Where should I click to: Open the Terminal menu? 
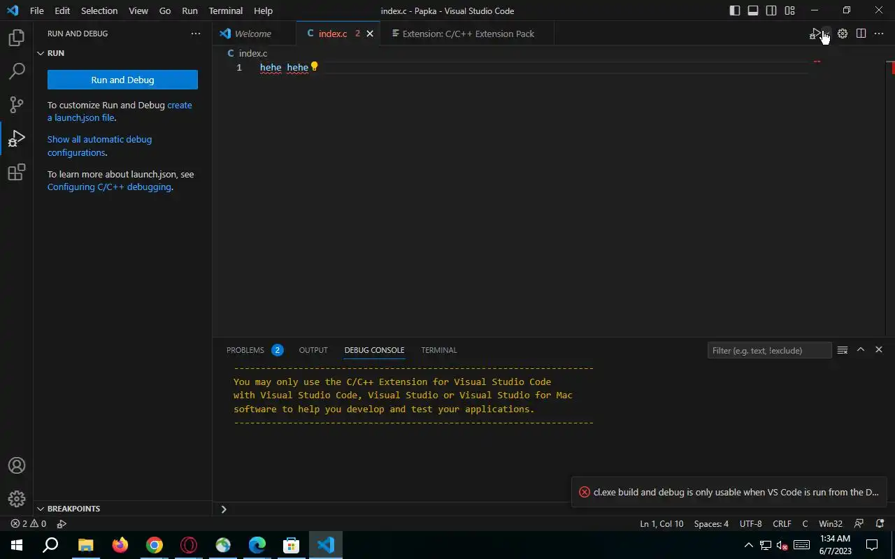tap(226, 10)
